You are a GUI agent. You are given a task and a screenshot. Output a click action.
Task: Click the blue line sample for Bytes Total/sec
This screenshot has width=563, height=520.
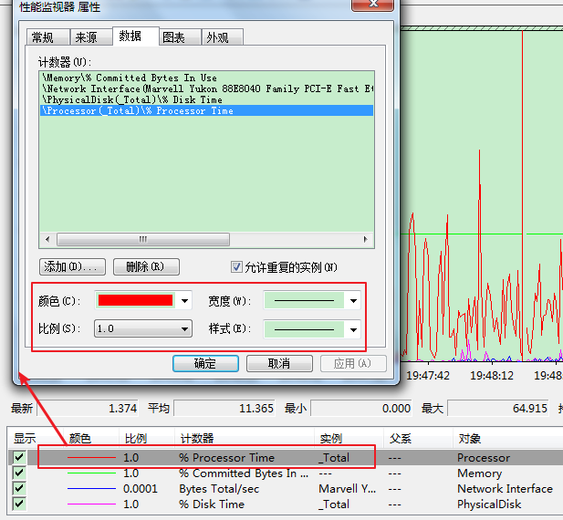91,488
